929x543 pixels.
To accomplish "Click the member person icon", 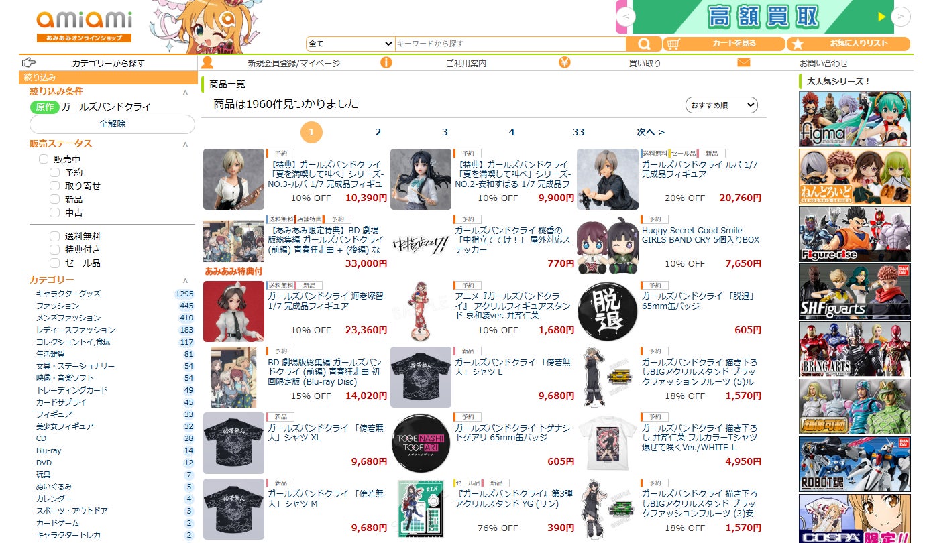I will pos(207,62).
